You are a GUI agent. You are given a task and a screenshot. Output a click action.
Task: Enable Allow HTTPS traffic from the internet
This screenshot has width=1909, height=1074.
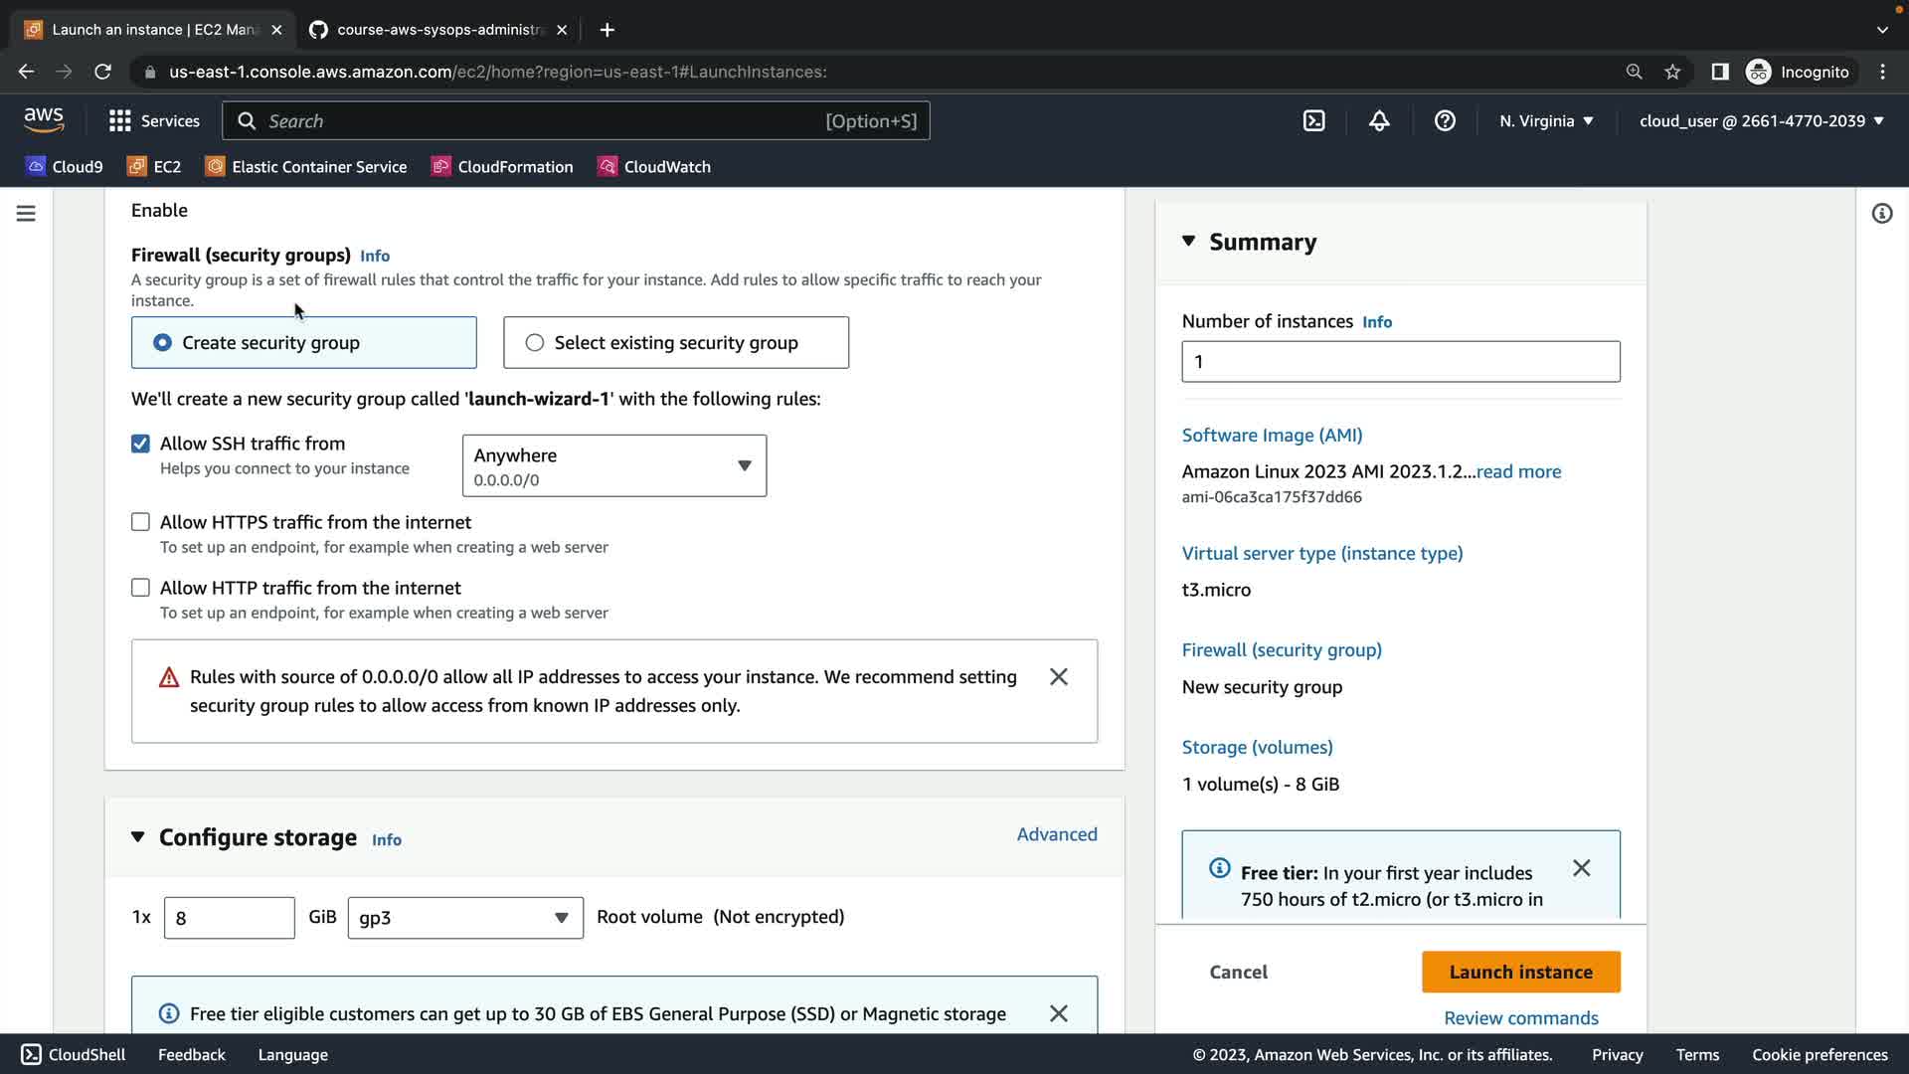coord(140,522)
